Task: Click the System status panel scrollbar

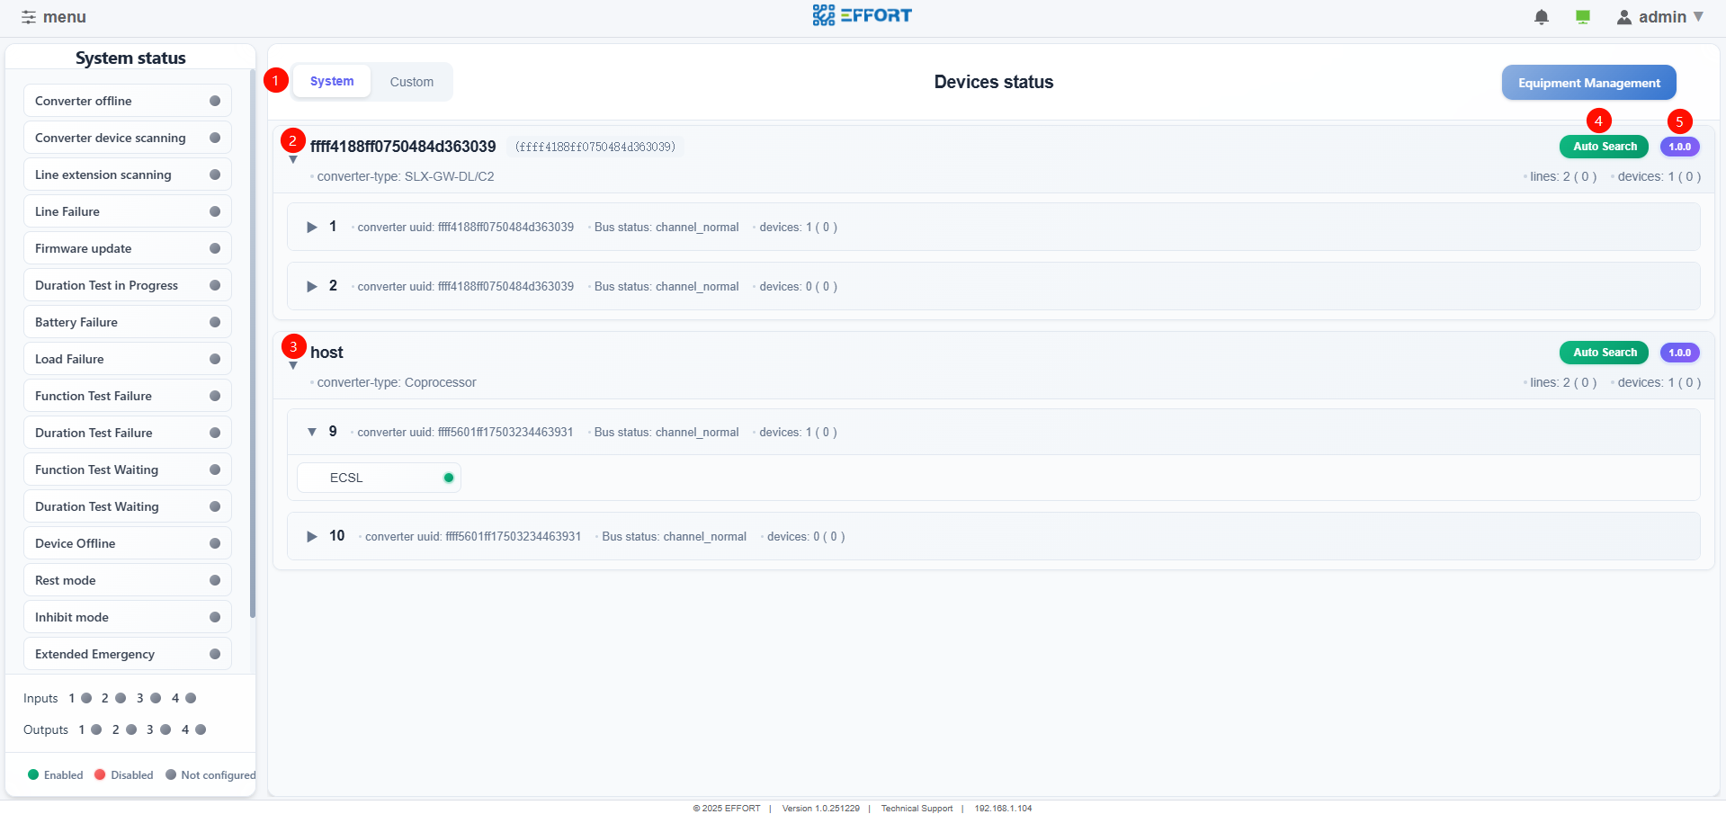Action: pyautogui.click(x=253, y=360)
